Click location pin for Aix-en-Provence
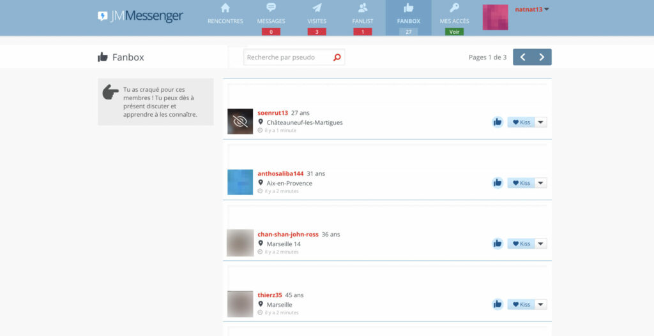Viewport: 654px width, 336px height. (261, 183)
